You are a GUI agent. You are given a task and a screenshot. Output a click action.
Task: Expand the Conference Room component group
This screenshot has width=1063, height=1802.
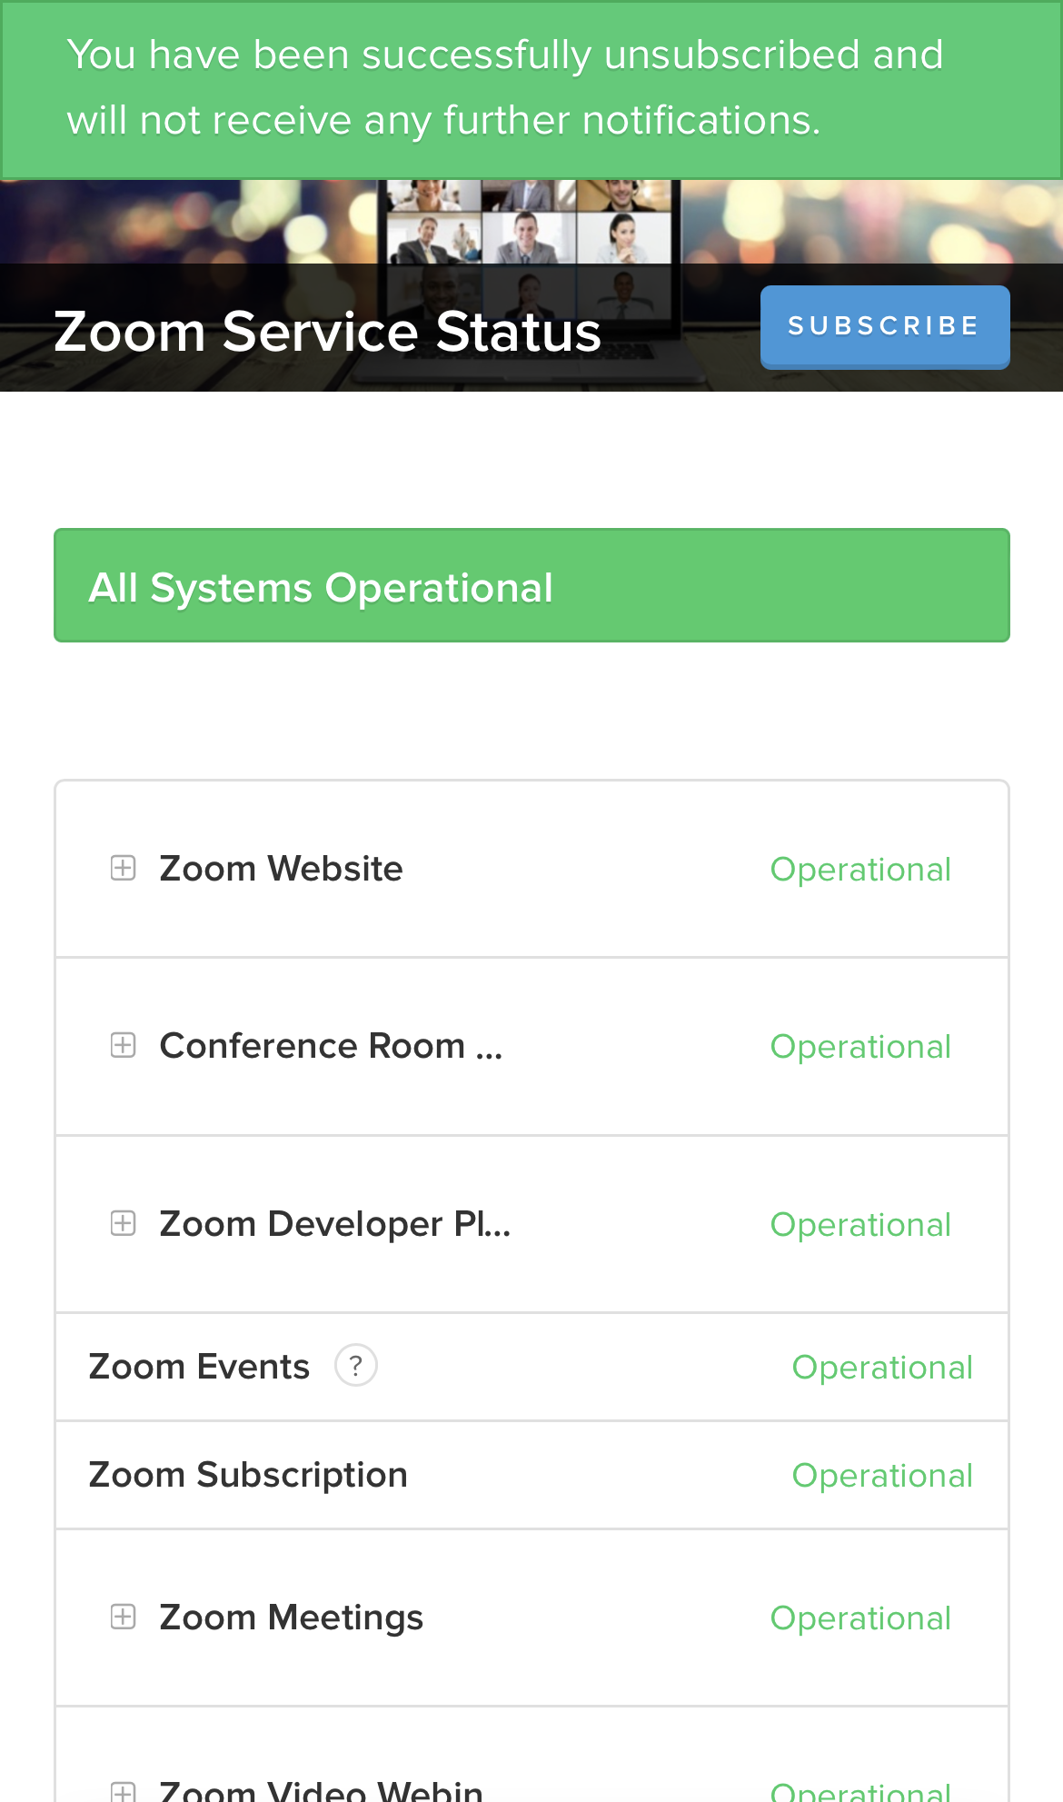124,1045
